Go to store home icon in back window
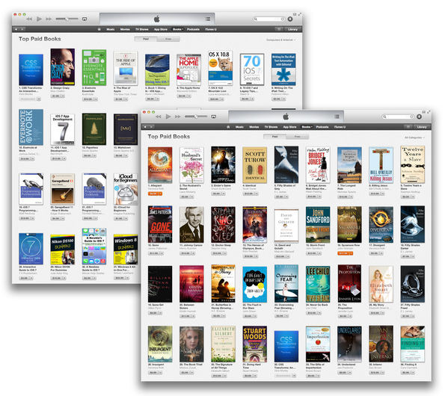 coord(99,29)
